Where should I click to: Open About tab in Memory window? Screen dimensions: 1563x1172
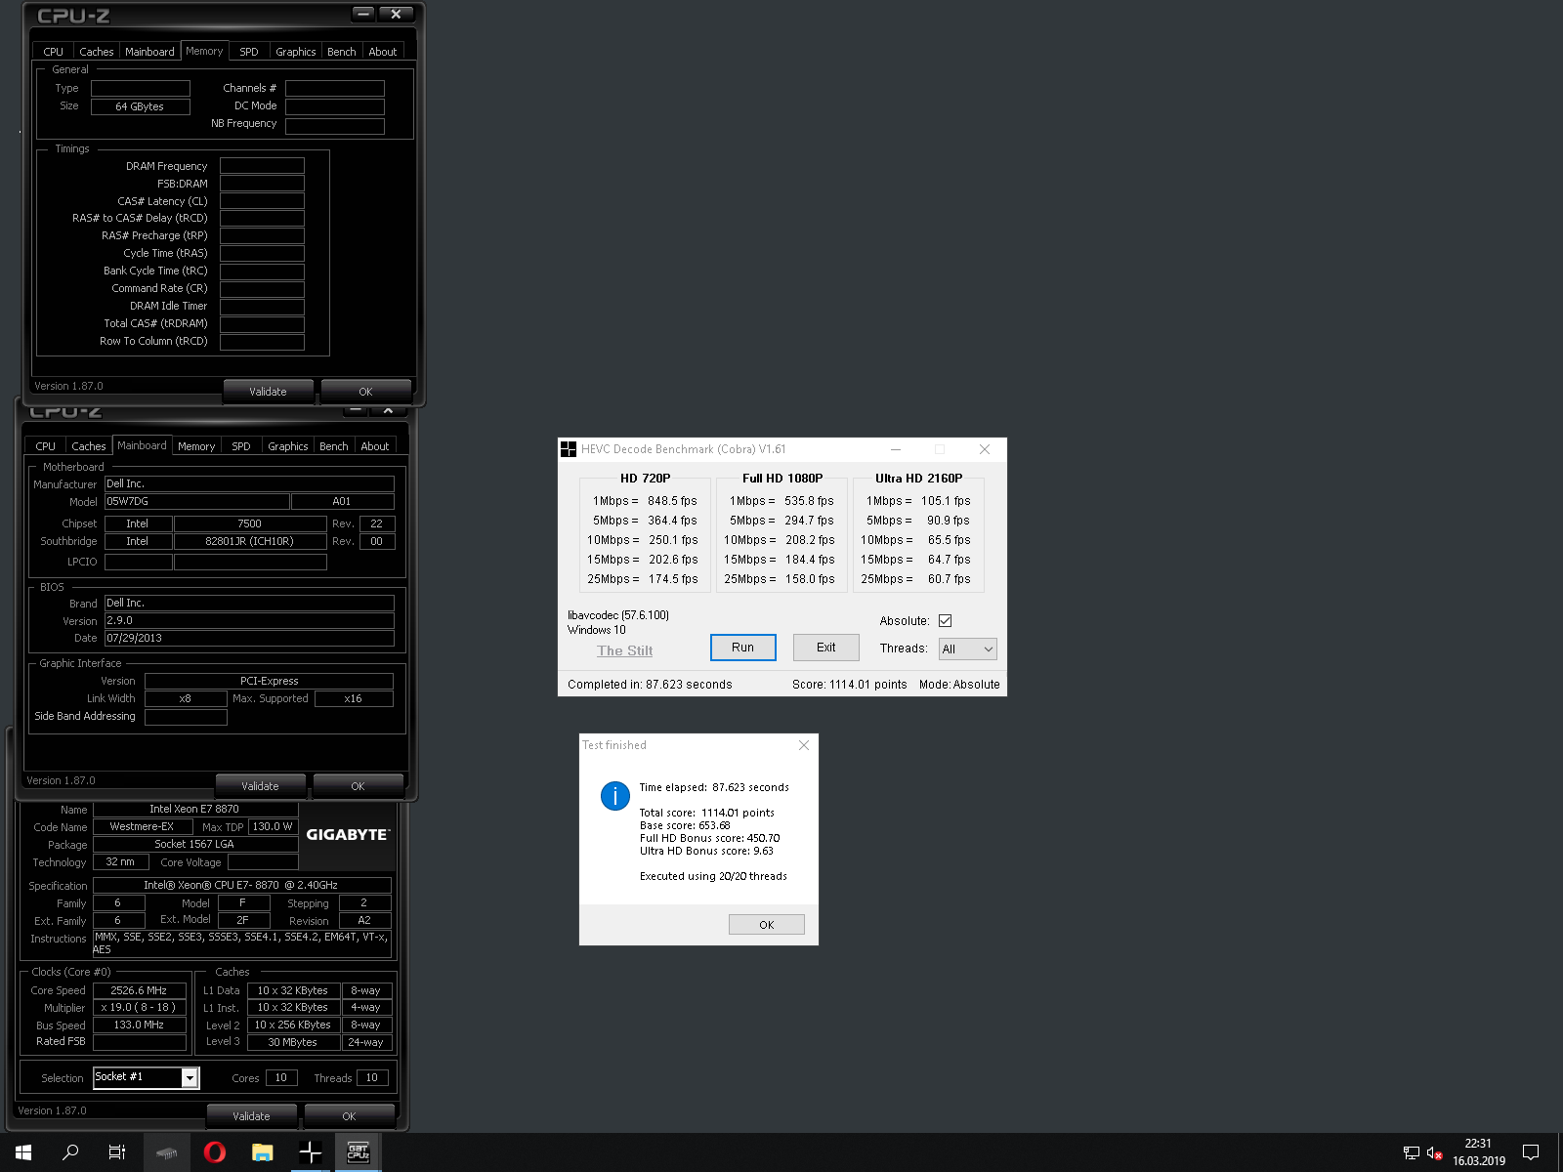(383, 52)
